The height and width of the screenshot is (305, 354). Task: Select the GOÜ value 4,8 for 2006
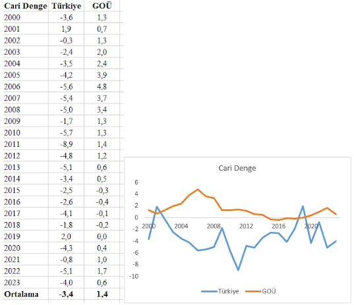pos(102,86)
